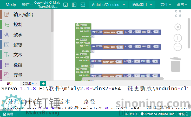Center the workspace with the target icon
Screen dimensions: 191x117
pos(178,27)
